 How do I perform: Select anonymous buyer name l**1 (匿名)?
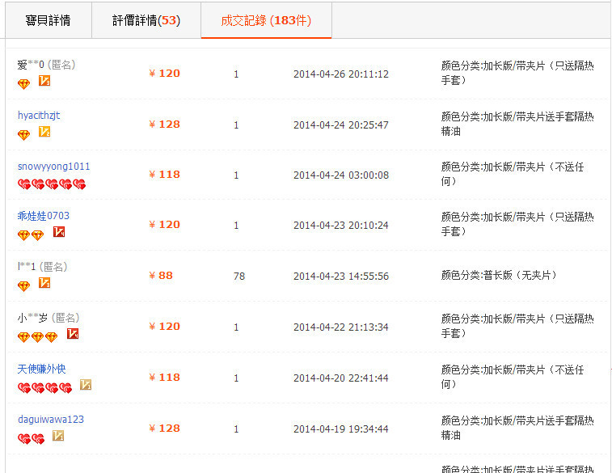[x=43, y=267]
